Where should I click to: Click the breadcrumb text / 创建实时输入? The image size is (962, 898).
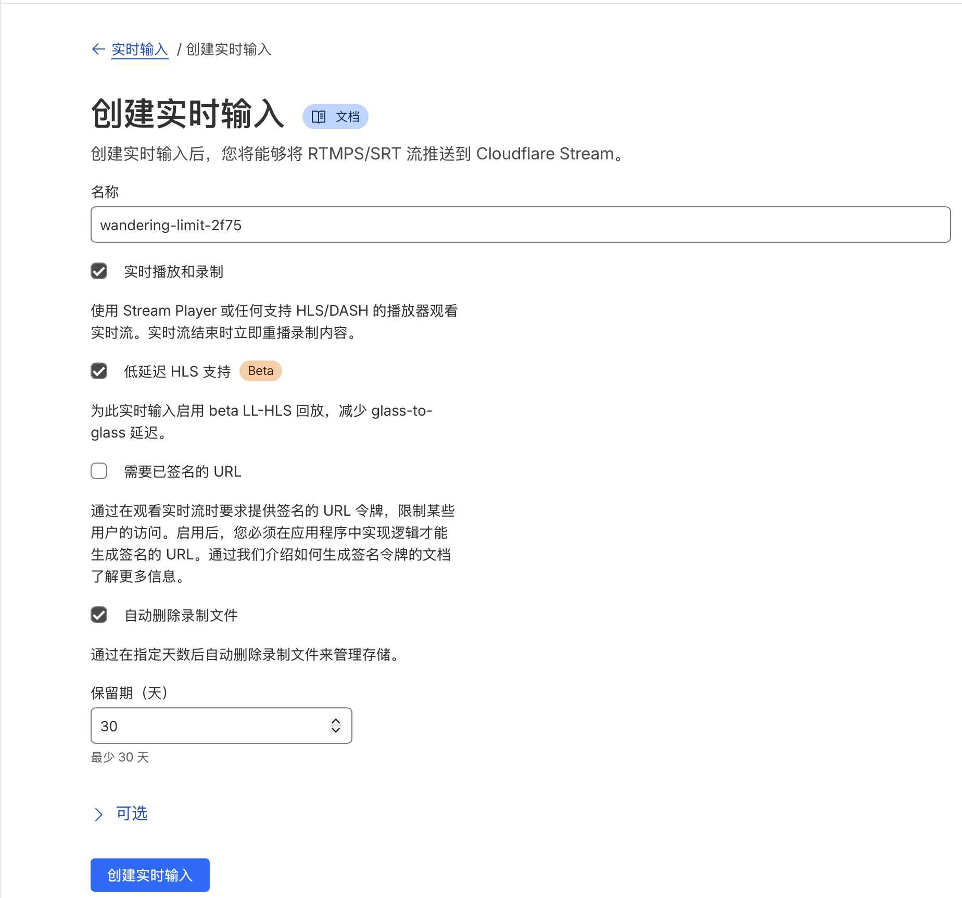pyautogui.click(x=224, y=49)
